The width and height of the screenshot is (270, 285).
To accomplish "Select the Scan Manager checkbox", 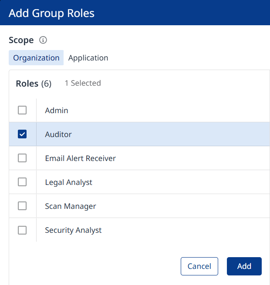I will 22,206.
